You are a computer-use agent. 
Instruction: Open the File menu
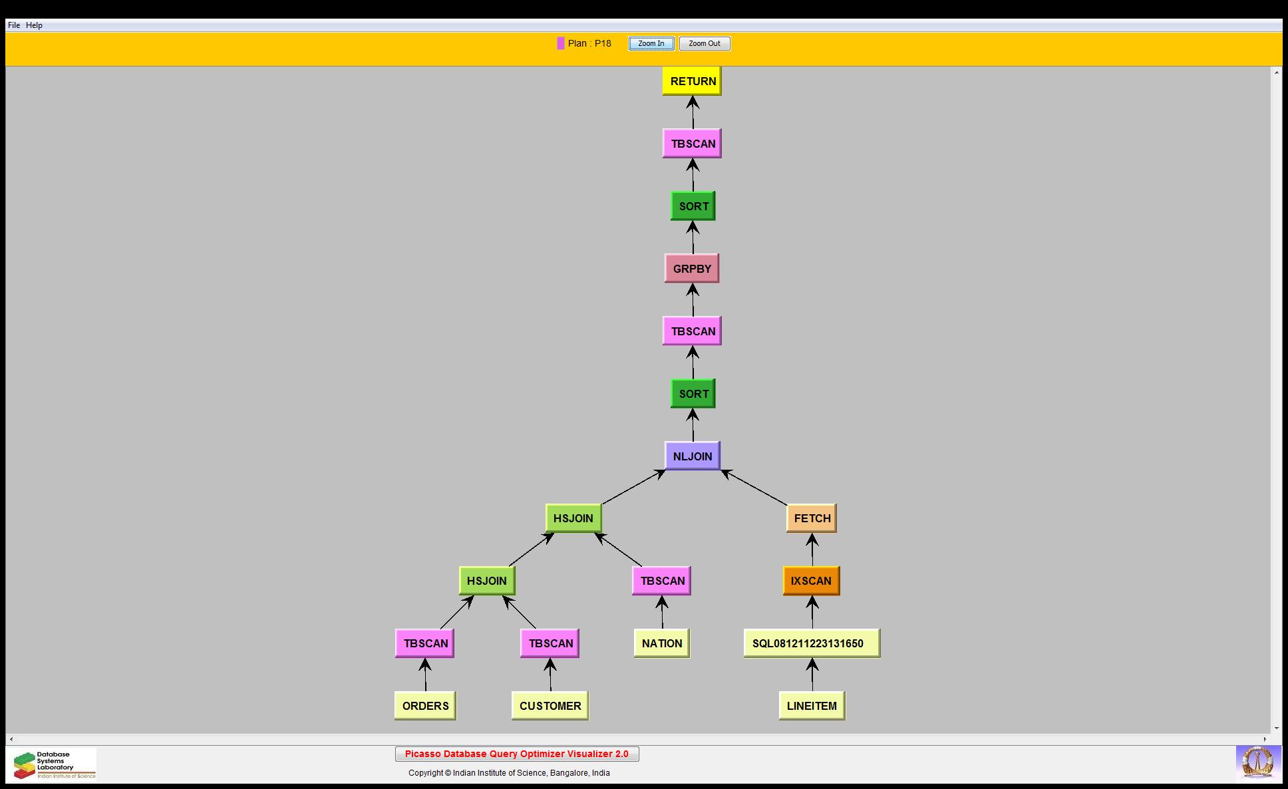[x=14, y=25]
